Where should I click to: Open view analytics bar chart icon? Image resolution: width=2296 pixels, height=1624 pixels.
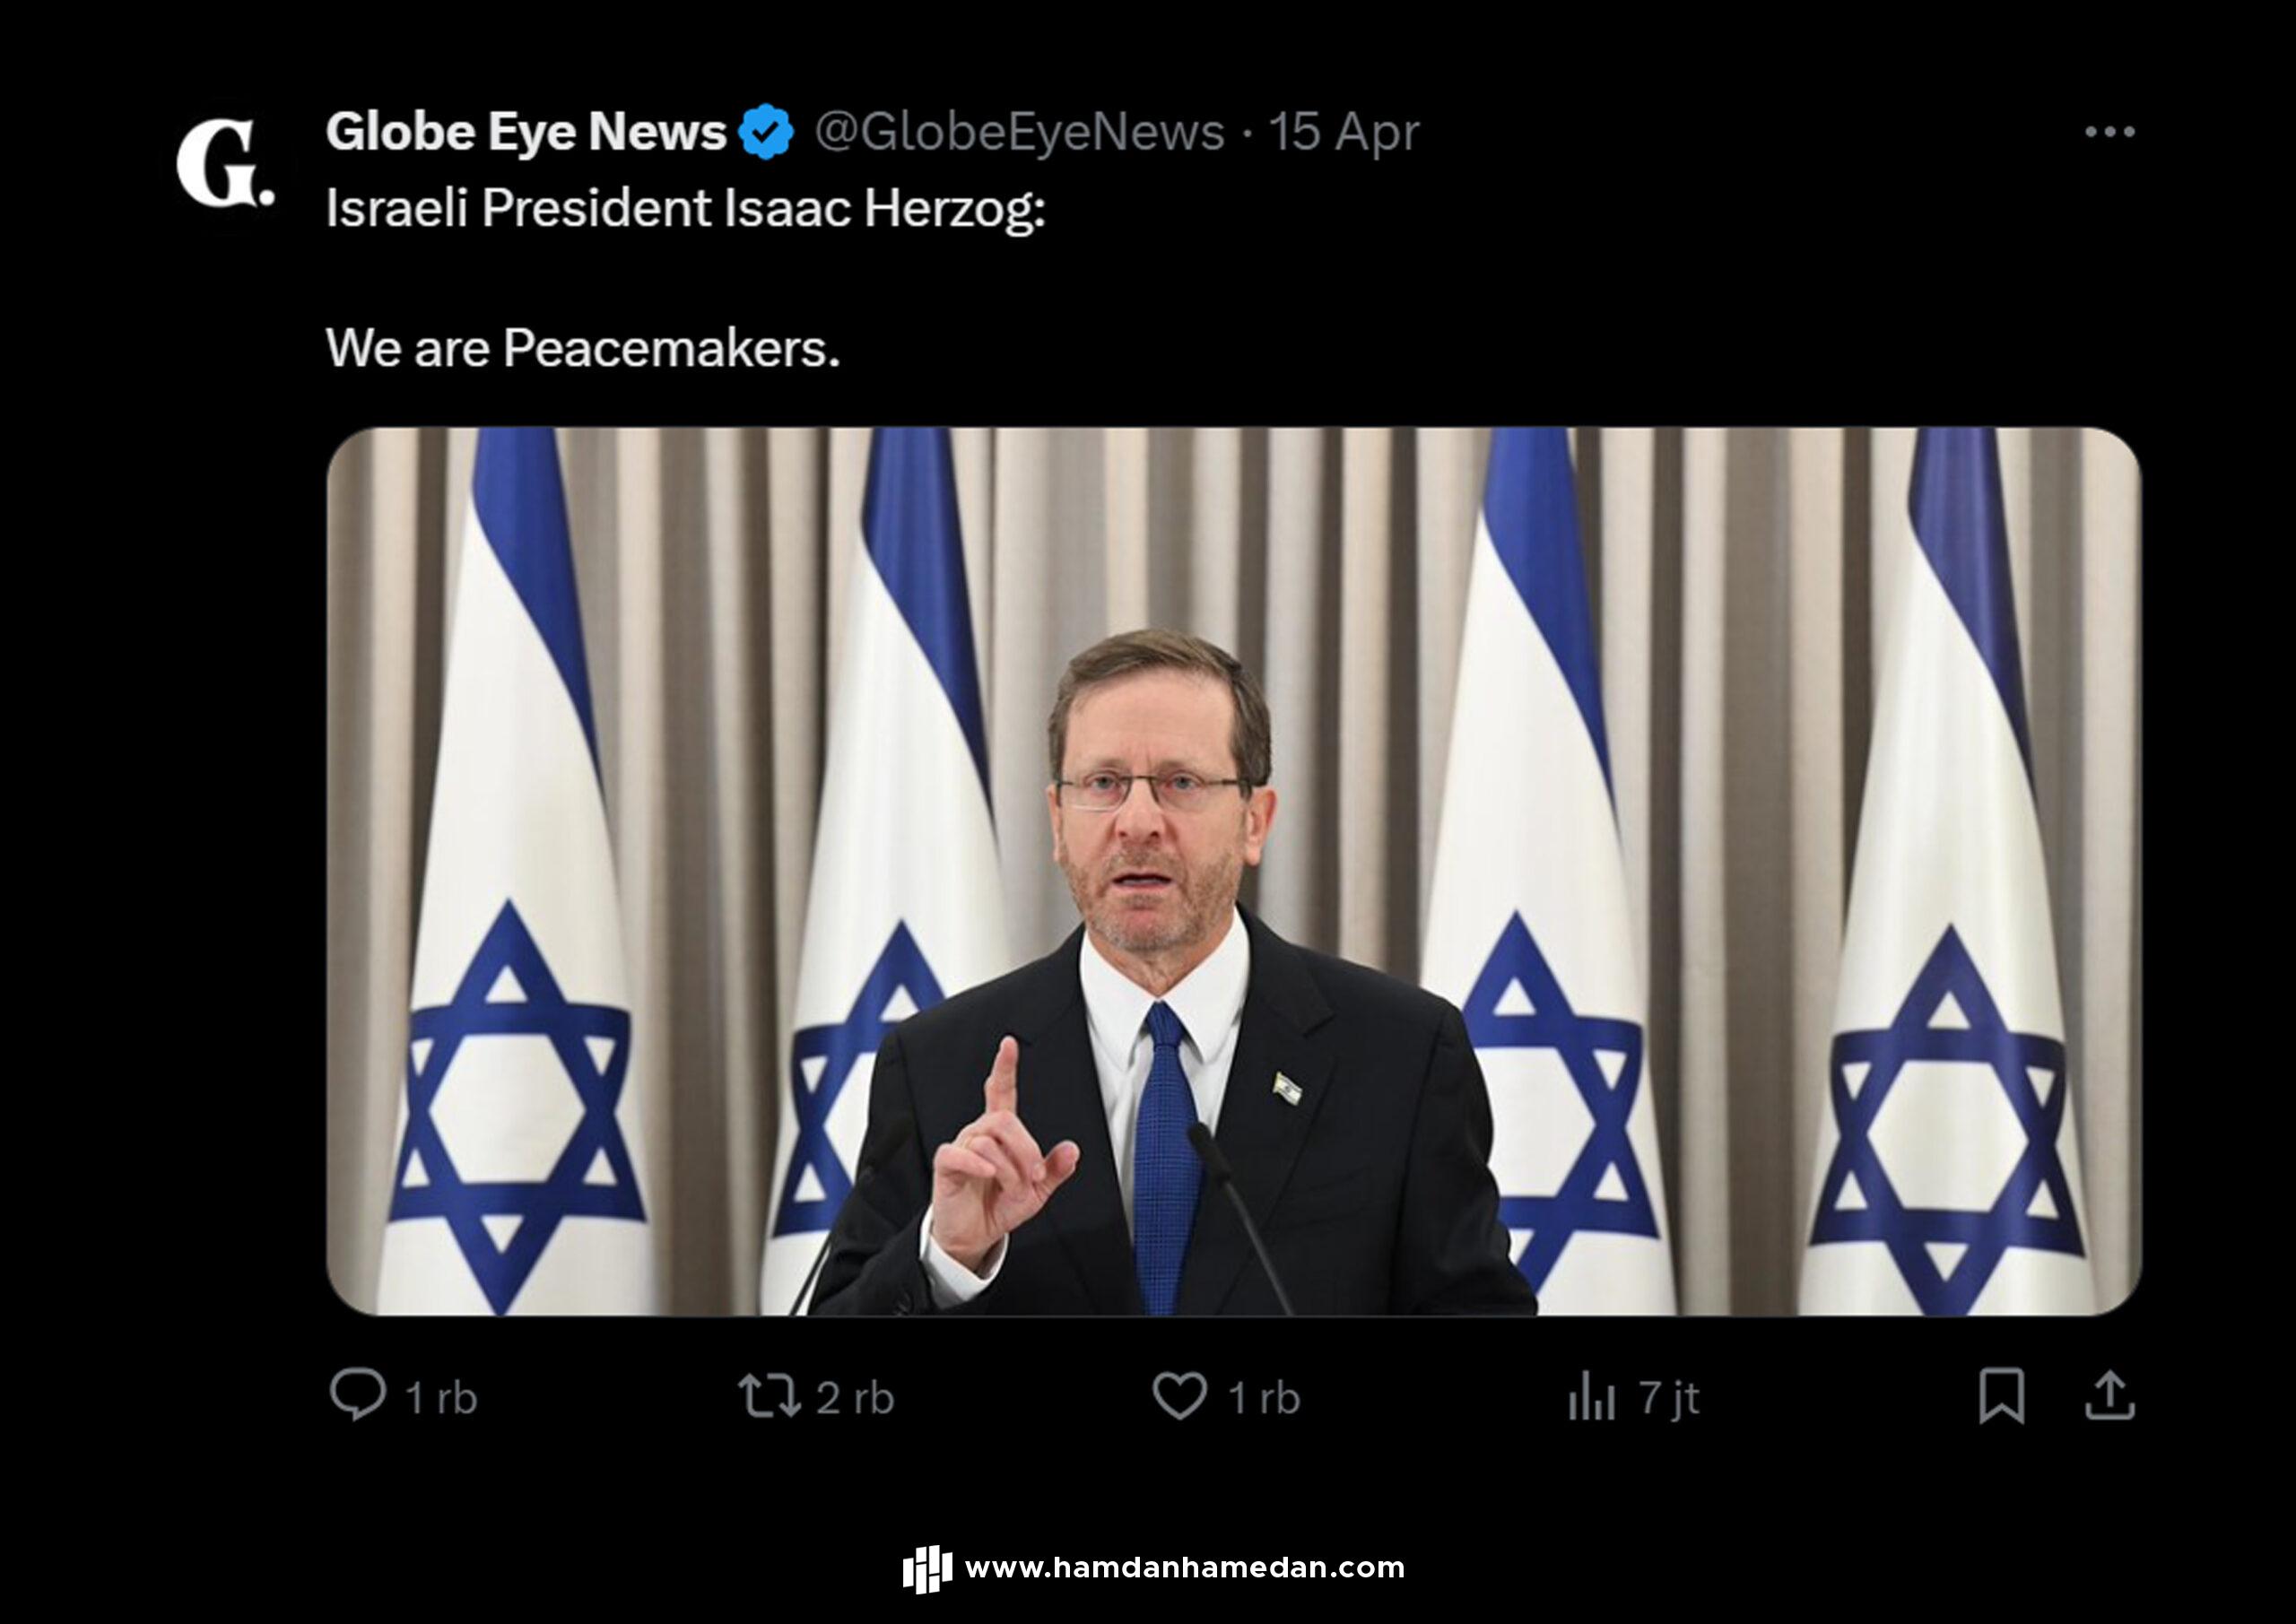[1592, 1396]
